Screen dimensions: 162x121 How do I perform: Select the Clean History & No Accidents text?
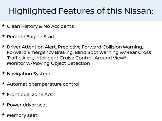pos(40,26)
